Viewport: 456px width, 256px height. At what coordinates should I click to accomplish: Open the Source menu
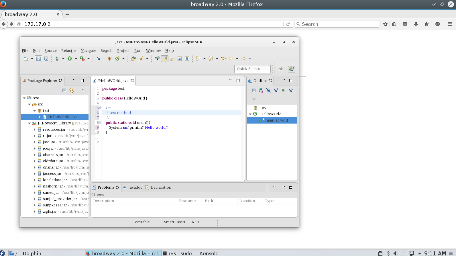pyautogui.click(x=50, y=51)
